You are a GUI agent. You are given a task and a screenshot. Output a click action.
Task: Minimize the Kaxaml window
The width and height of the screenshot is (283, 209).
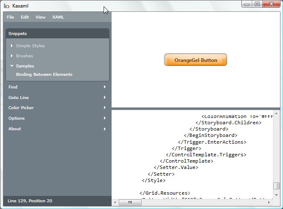pyautogui.click(x=247, y=4)
